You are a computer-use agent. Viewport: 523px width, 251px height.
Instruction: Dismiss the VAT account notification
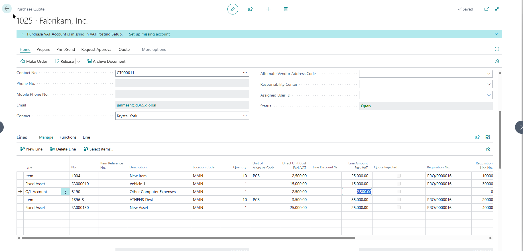23,34
